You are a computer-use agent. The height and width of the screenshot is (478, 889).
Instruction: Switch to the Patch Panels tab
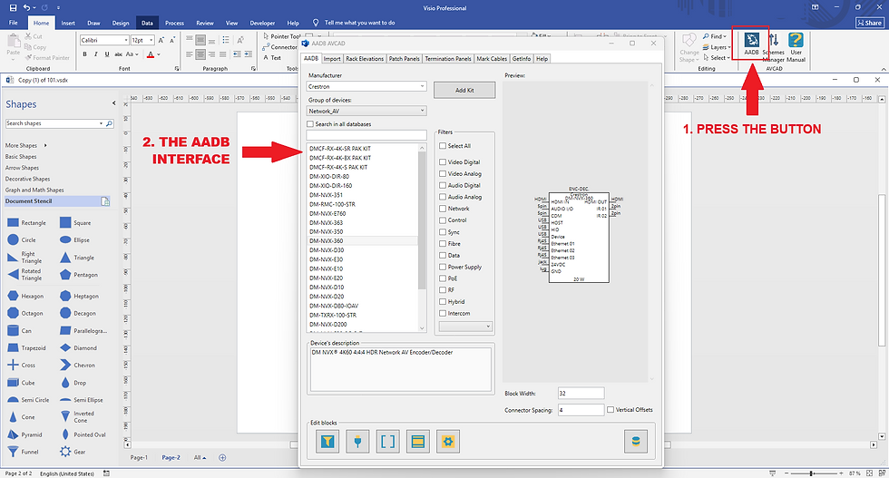[x=405, y=58]
